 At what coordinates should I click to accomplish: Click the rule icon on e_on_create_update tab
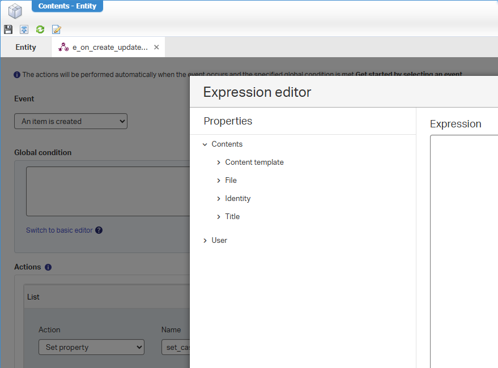pyautogui.click(x=63, y=48)
